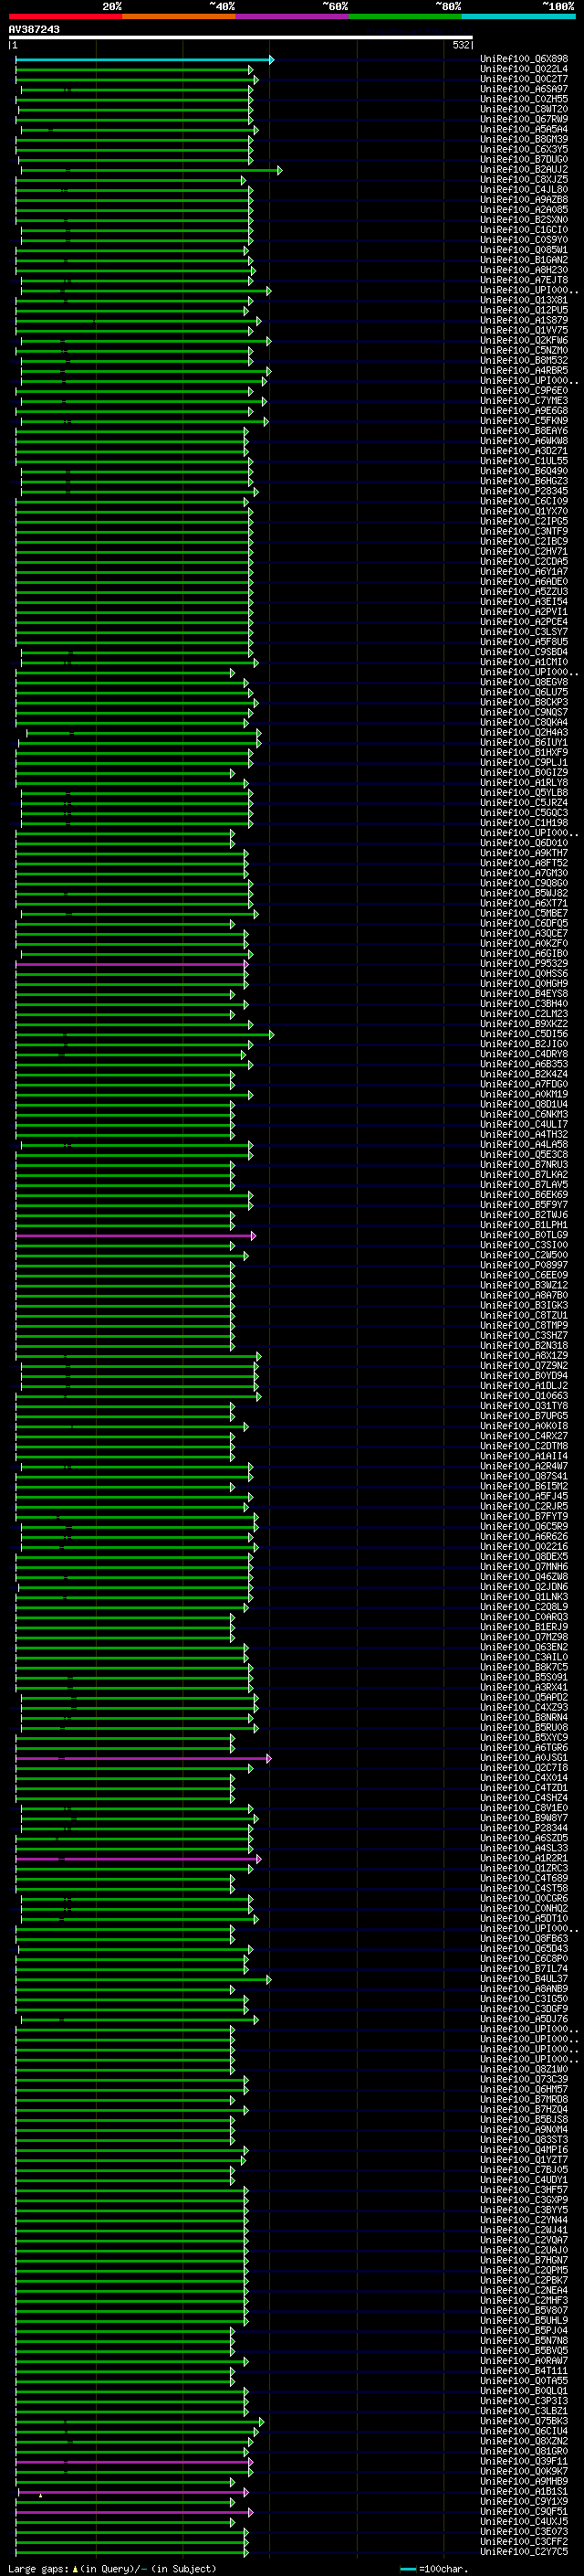Click hit label UniRef100_P28345
Viewport: 584px width, 2576px height.
[x=524, y=491]
